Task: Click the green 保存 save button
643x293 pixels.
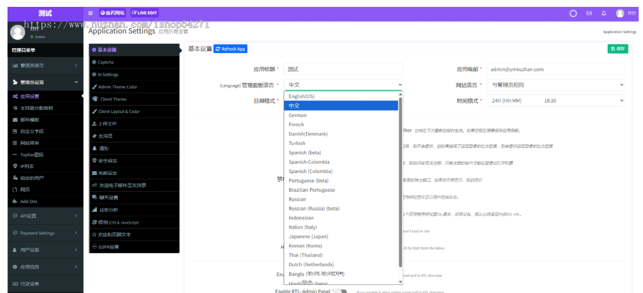Action: point(617,49)
